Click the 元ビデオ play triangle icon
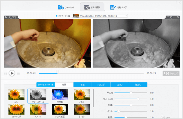183x119 pixels. (x=6, y=17)
